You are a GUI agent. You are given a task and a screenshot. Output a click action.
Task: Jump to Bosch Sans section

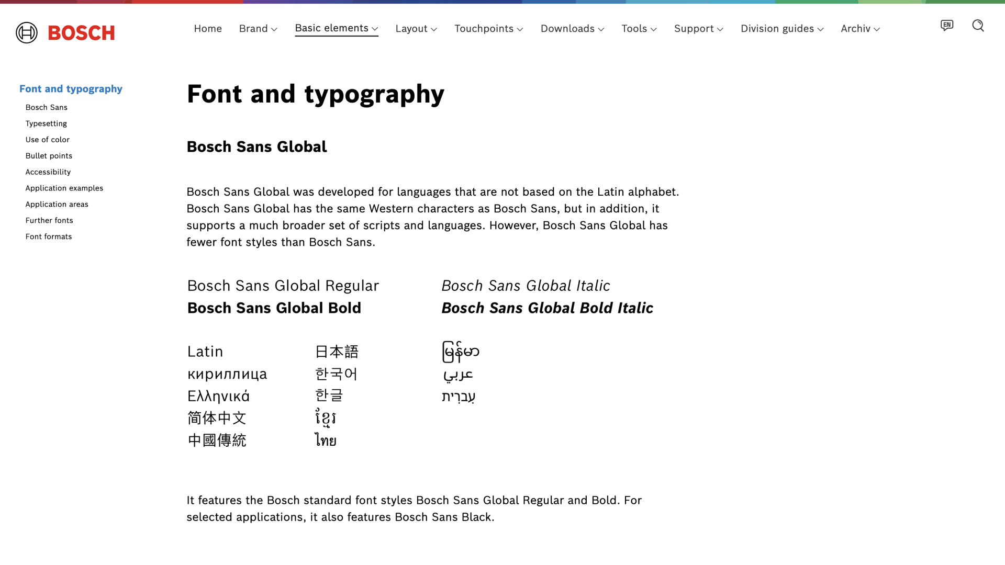[x=47, y=107]
